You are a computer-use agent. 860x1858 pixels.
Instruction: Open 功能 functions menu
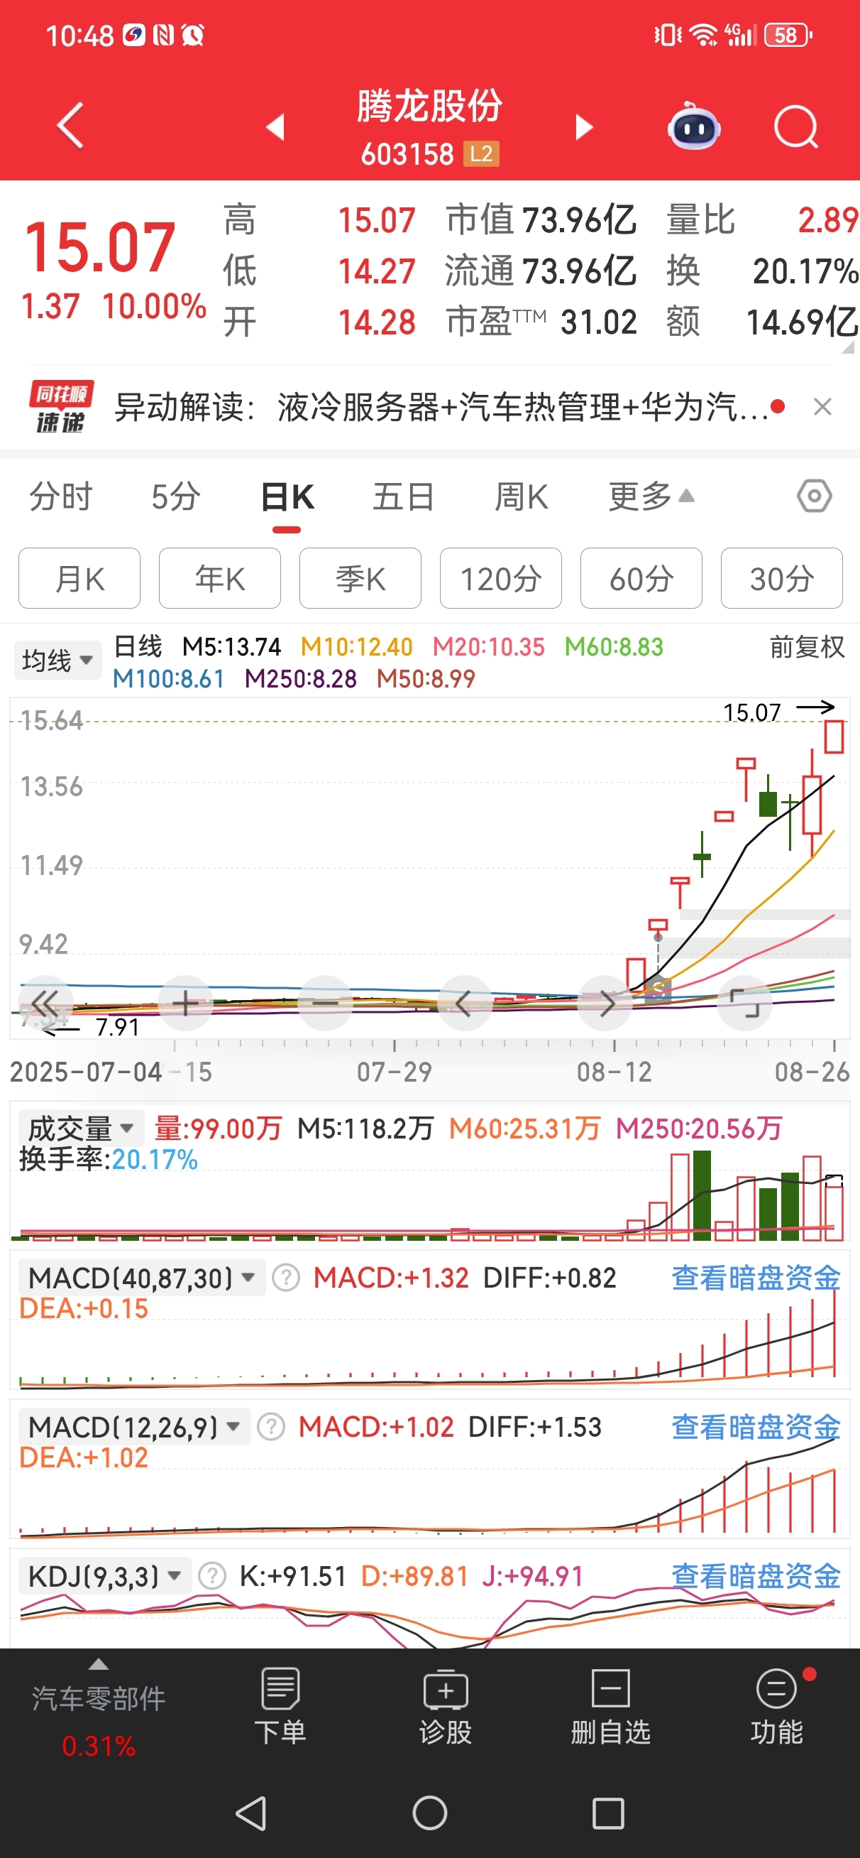[776, 1708]
